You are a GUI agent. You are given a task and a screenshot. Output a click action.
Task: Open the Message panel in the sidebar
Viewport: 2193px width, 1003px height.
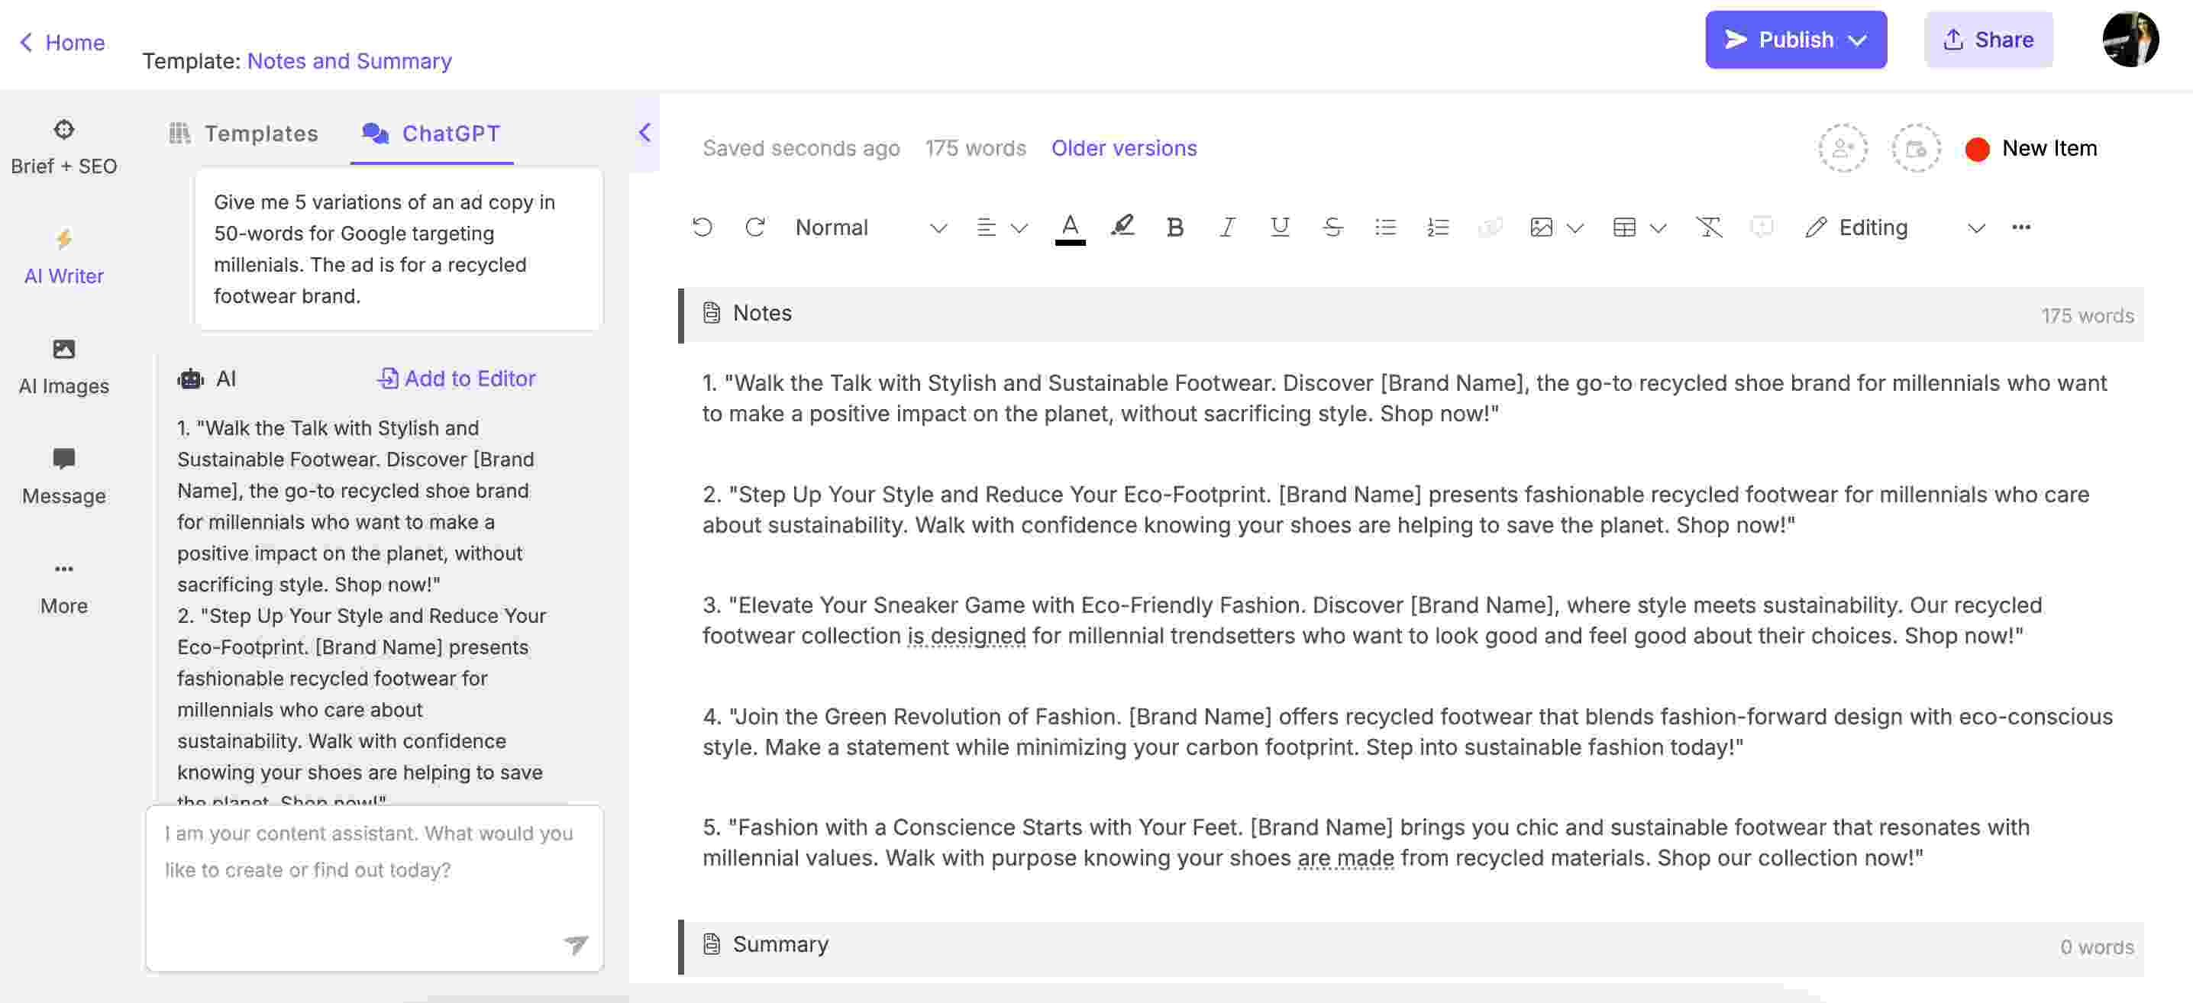(64, 476)
